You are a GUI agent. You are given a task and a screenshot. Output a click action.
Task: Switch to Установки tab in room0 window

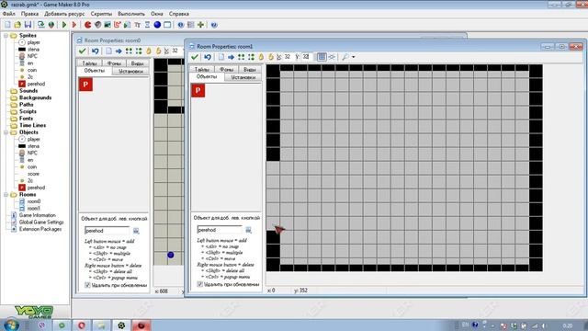[130, 71]
